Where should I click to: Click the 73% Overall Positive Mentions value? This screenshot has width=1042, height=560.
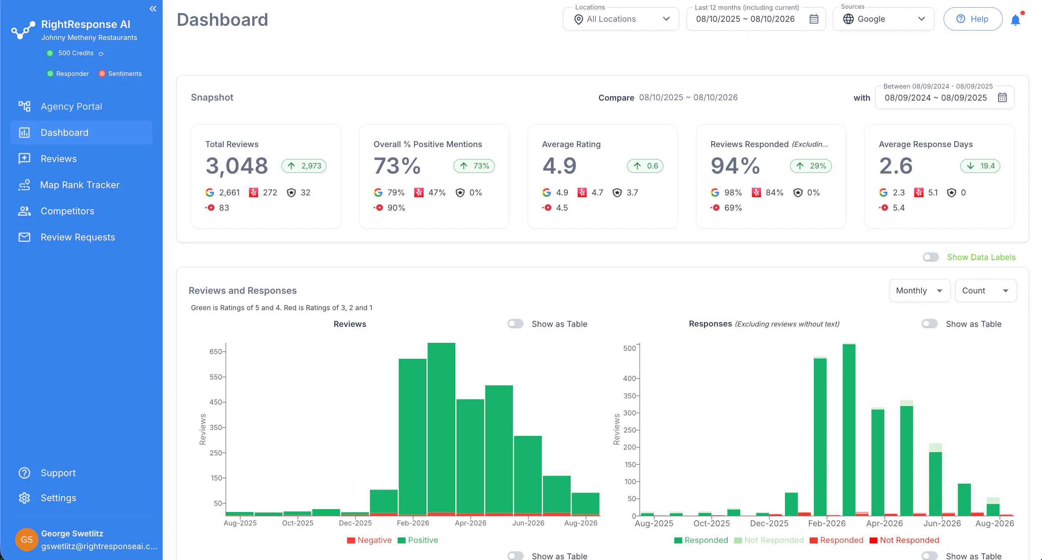click(x=397, y=166)
